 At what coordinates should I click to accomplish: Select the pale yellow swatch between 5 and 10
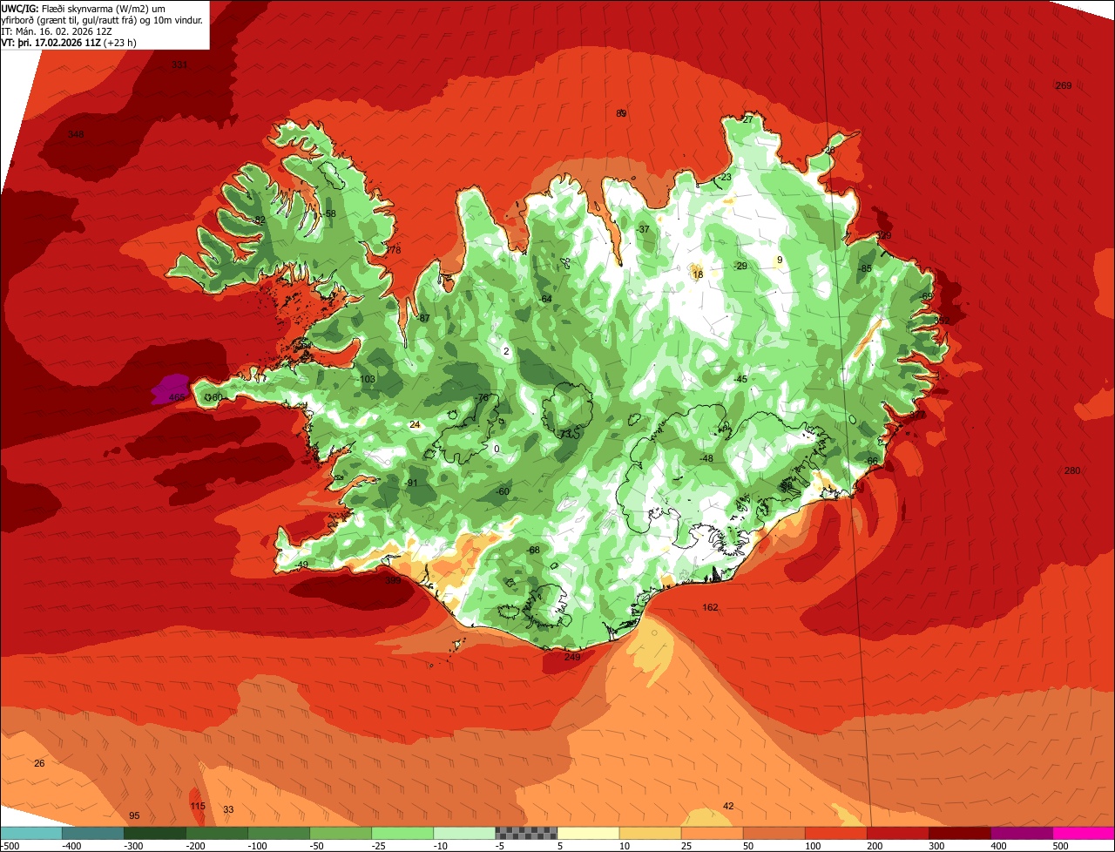click(587, 833)
